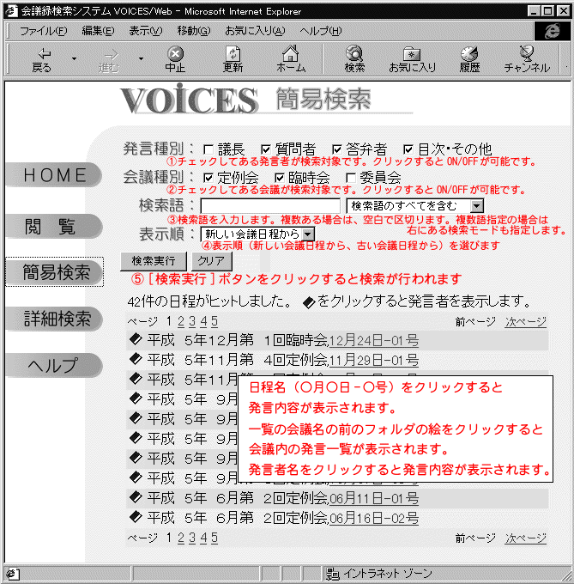Open the 表示(V) menu
The width and height of the screenshot is (574, 584).
pos(145,31)
